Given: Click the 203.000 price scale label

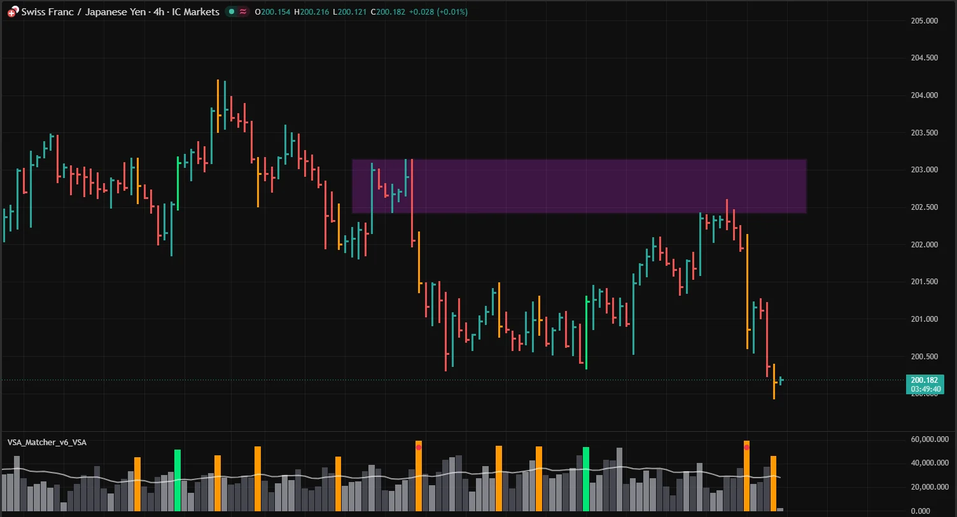Looking at the screenshot, I should [925, 170].
